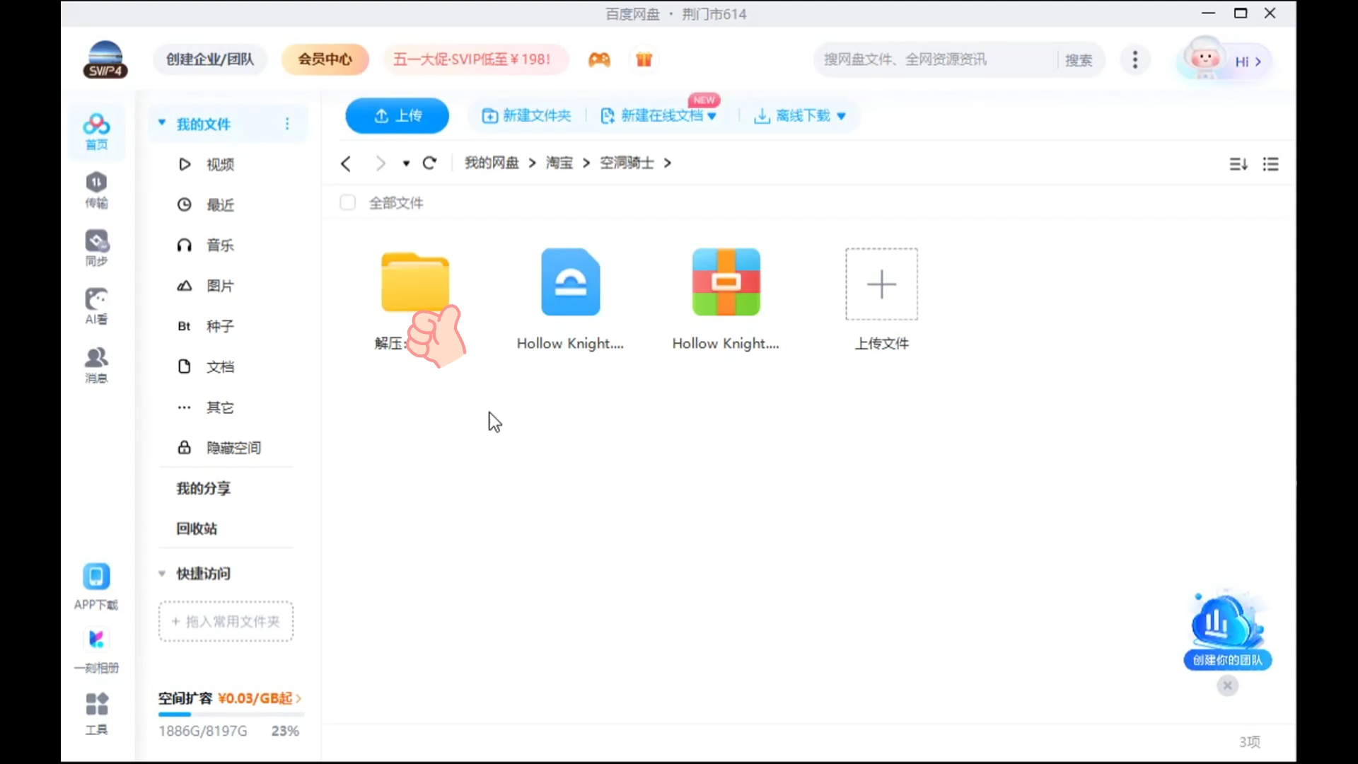Click the user avatar icon
The width and height of the screenshot is (1358, 764).
[1205, 59]
